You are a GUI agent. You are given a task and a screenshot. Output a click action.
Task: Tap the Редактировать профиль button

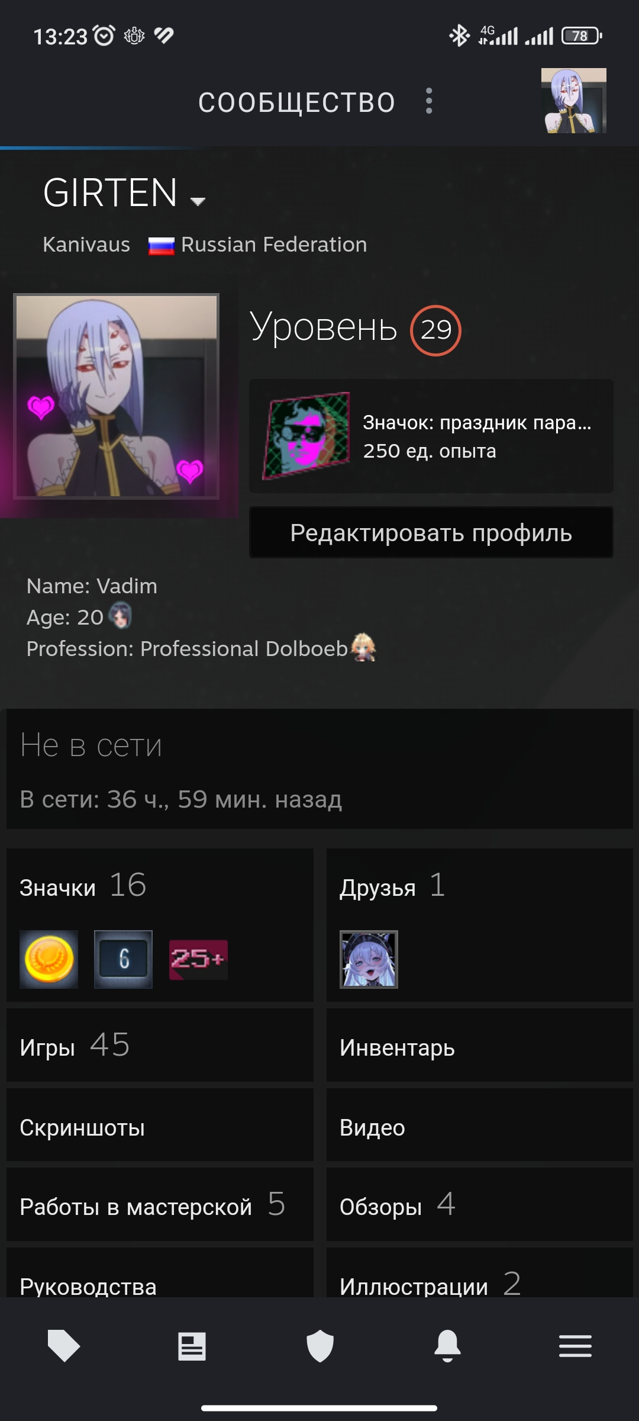click(x=431, y=532)
